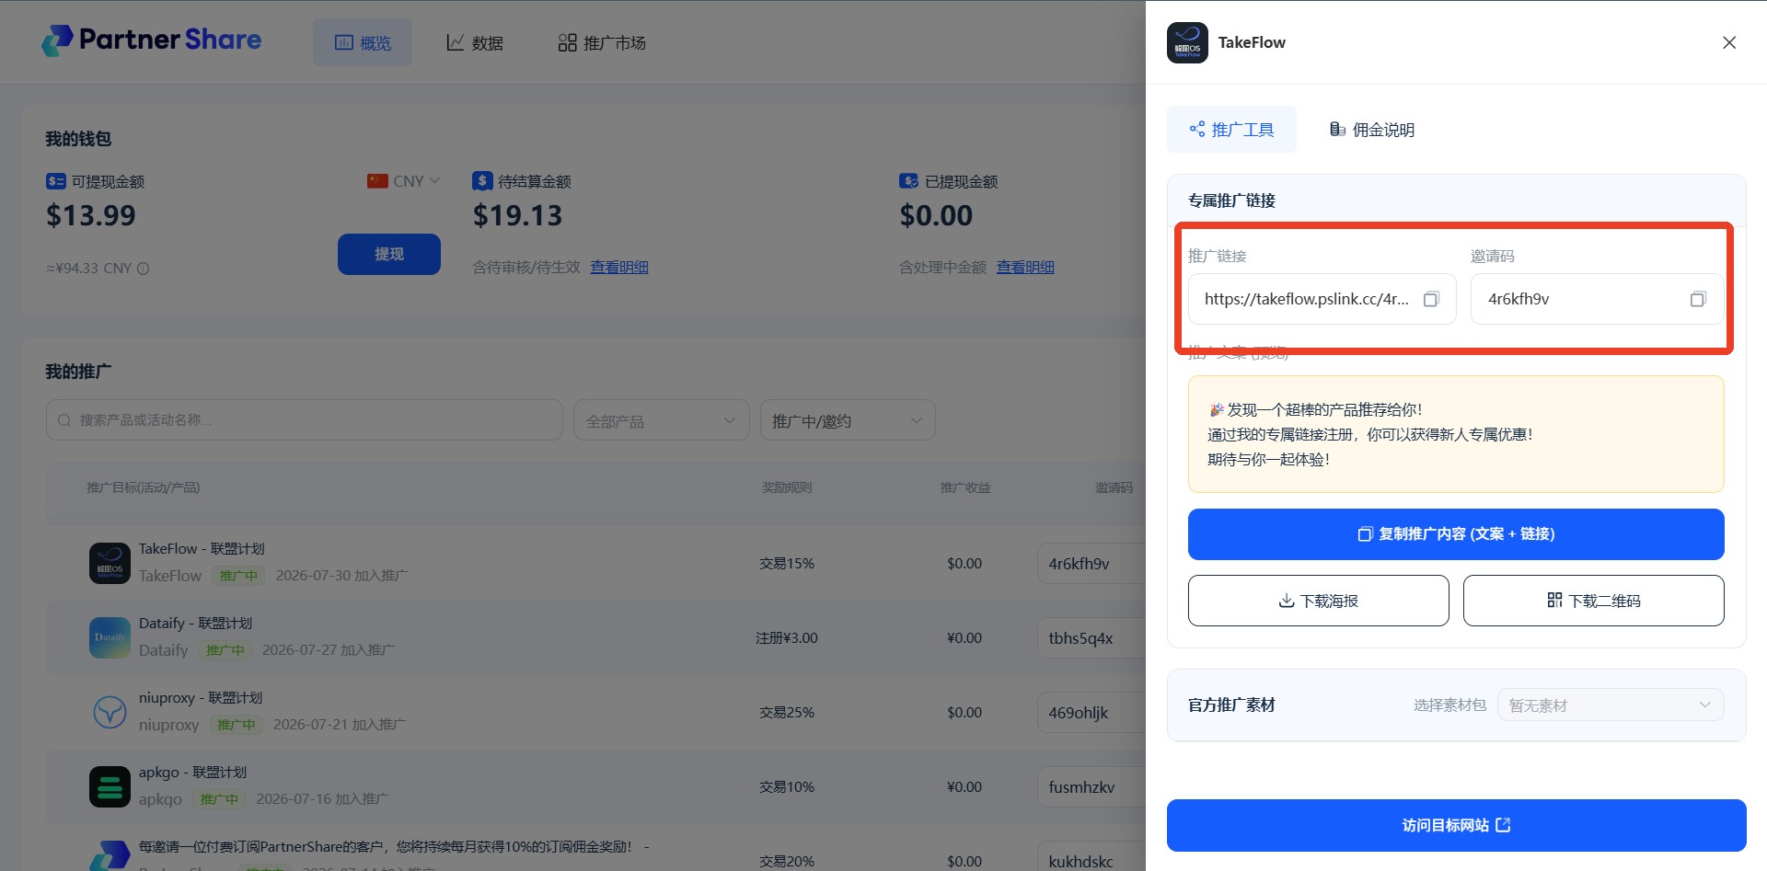The width and height of the screenshot is (1767, 871).
Task: Click the apkgo row product icon
Action: coord(110,786)
